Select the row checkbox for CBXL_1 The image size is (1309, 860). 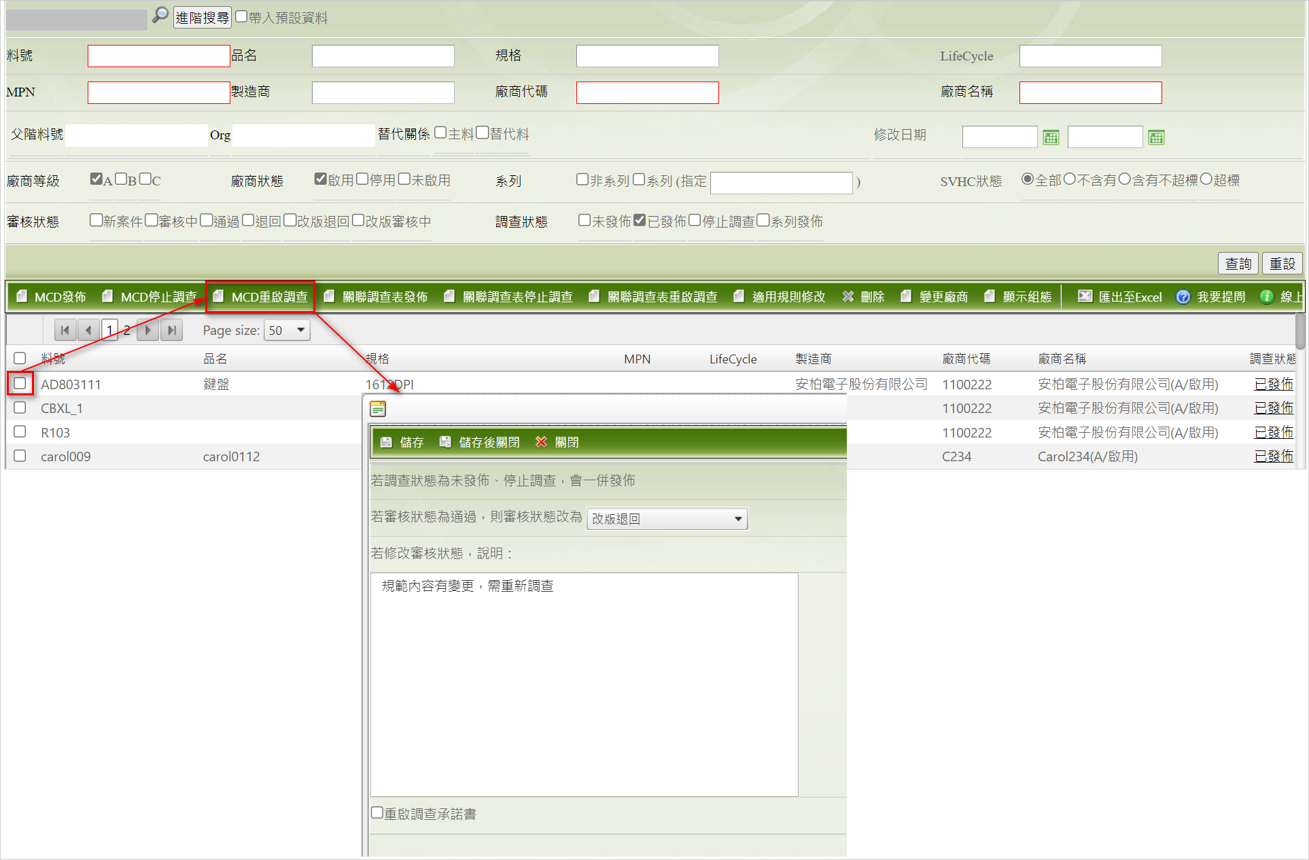pyautogui.click(x=20, y=408)
